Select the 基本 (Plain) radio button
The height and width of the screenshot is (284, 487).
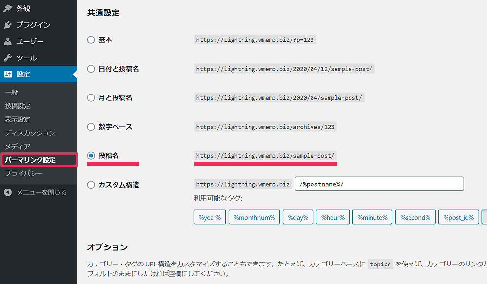pos(91,40)
